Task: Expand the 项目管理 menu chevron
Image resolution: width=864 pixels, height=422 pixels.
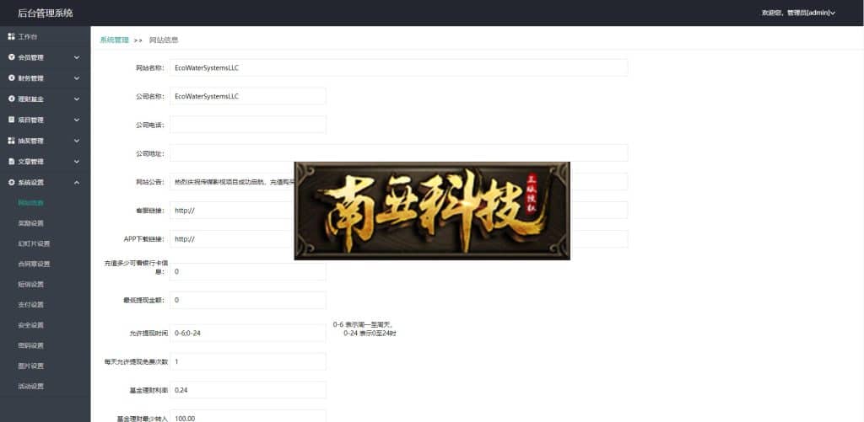Action: tap(77, 120)
